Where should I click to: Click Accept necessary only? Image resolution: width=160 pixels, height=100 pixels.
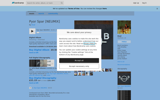(79, 66)
